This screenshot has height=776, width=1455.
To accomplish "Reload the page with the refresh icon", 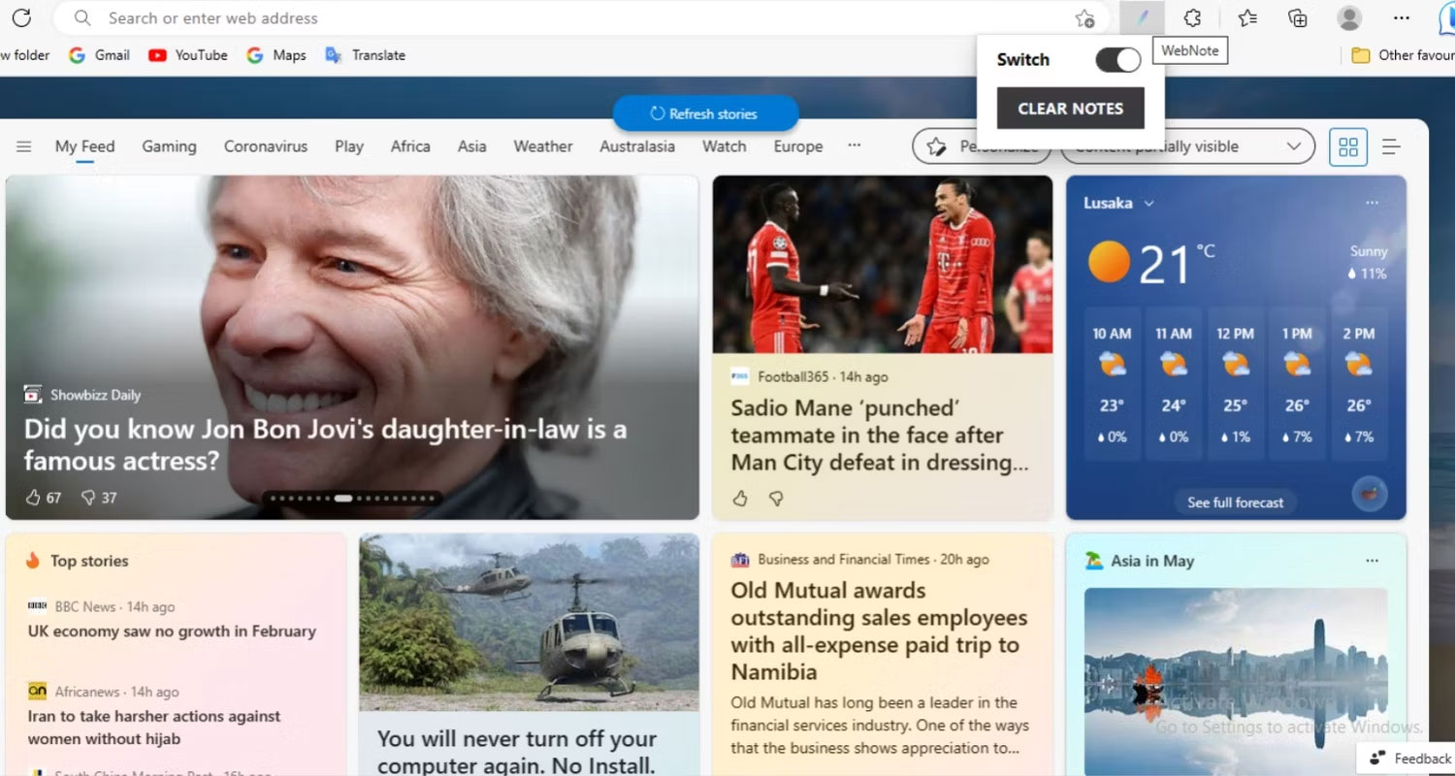I will coord(21,17).
